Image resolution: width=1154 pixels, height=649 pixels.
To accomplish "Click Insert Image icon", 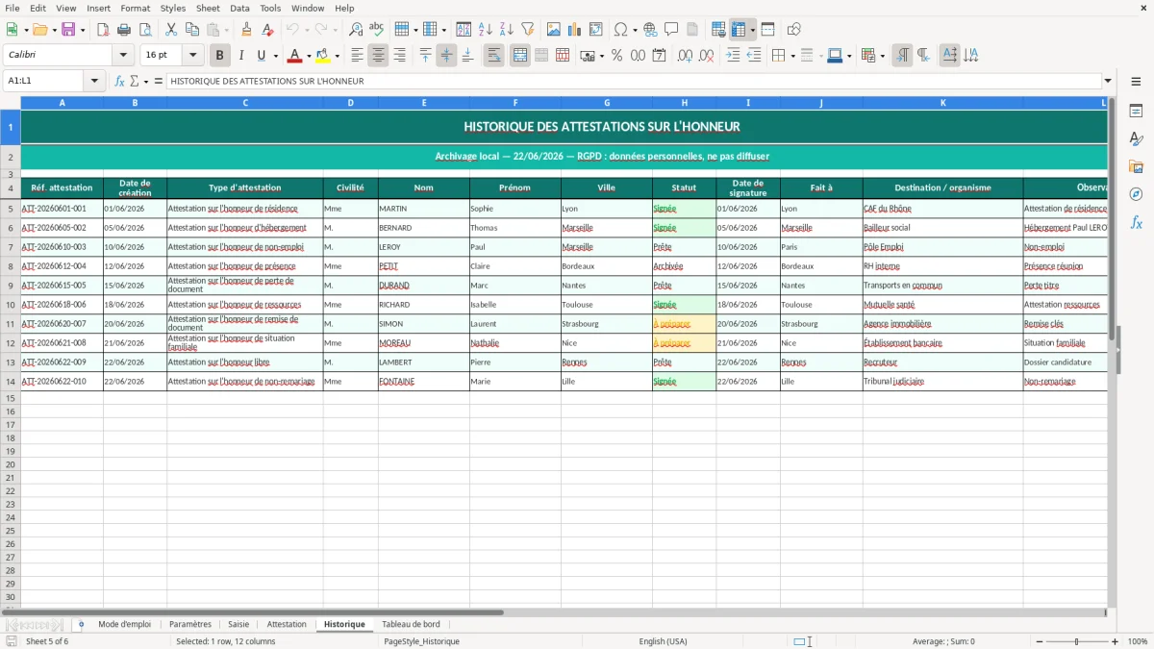I will pos(554,30).
